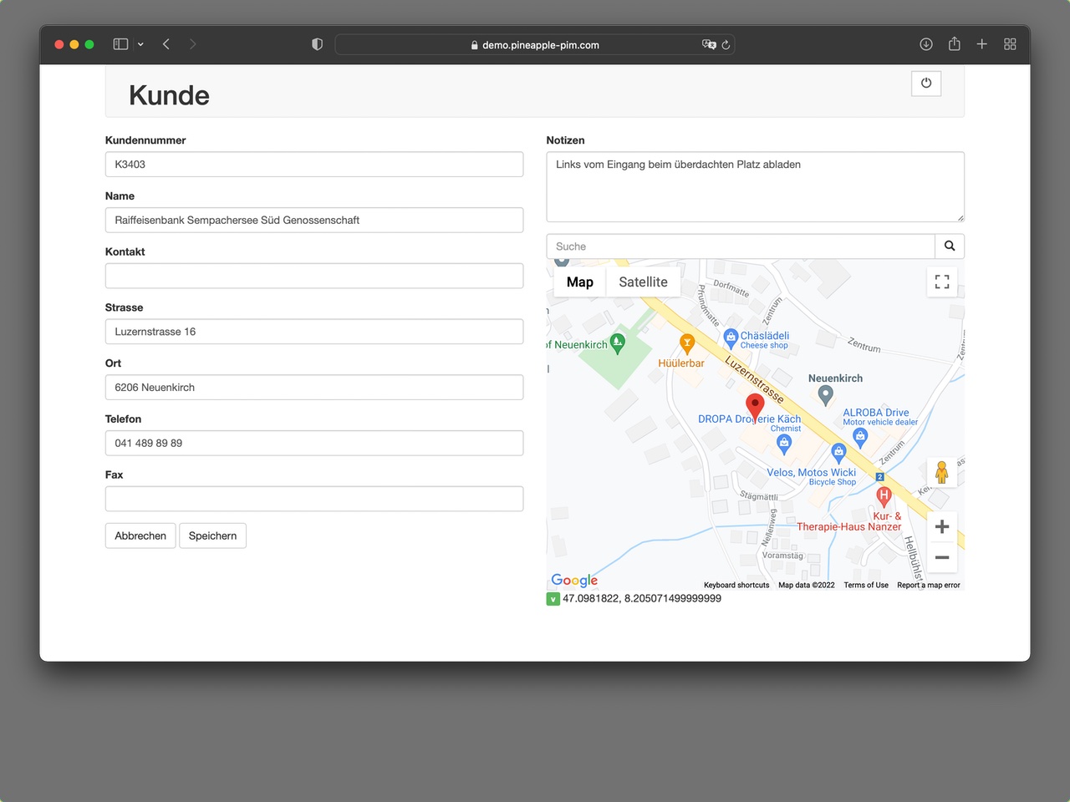Click the Google logo on map
This screenshot has height=802, width=1070.
pyautogui.click(x=574, y=581)
